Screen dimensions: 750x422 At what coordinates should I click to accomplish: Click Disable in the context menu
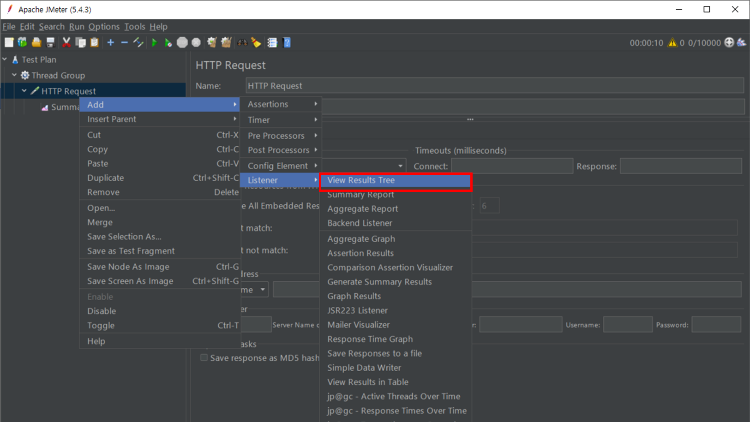(160, 311)
